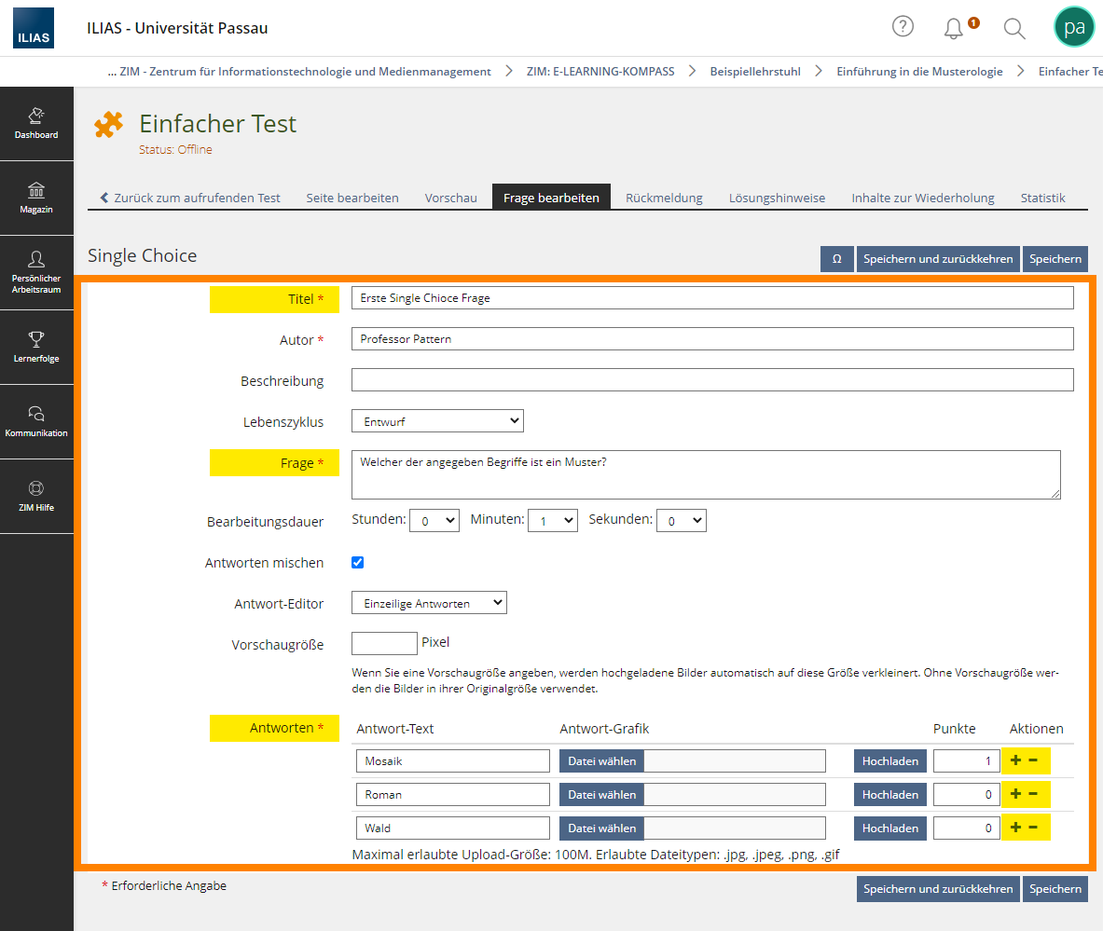Open the Inhalte zur Wiederholung tab
This screenshot has height=931, width=1103.
(923, 198)
